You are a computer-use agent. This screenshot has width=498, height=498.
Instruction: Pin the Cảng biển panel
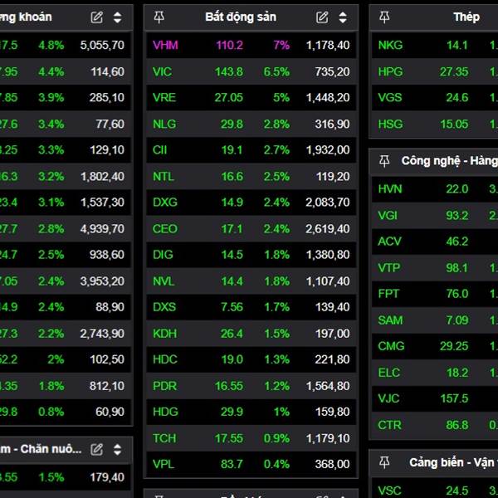pos(384,462)
